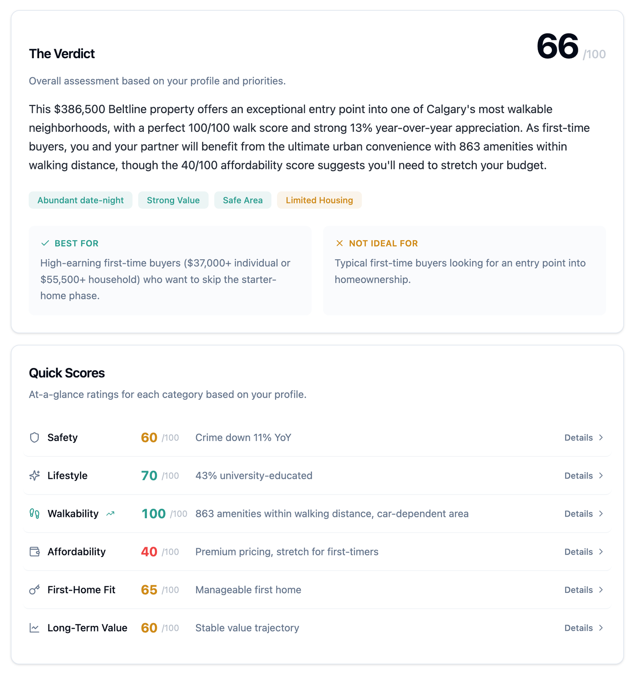Expand Lifestyle details chevron

(x=601, y=475)
